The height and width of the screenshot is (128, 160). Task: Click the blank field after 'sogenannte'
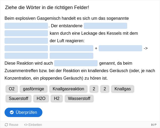(26, 26)
